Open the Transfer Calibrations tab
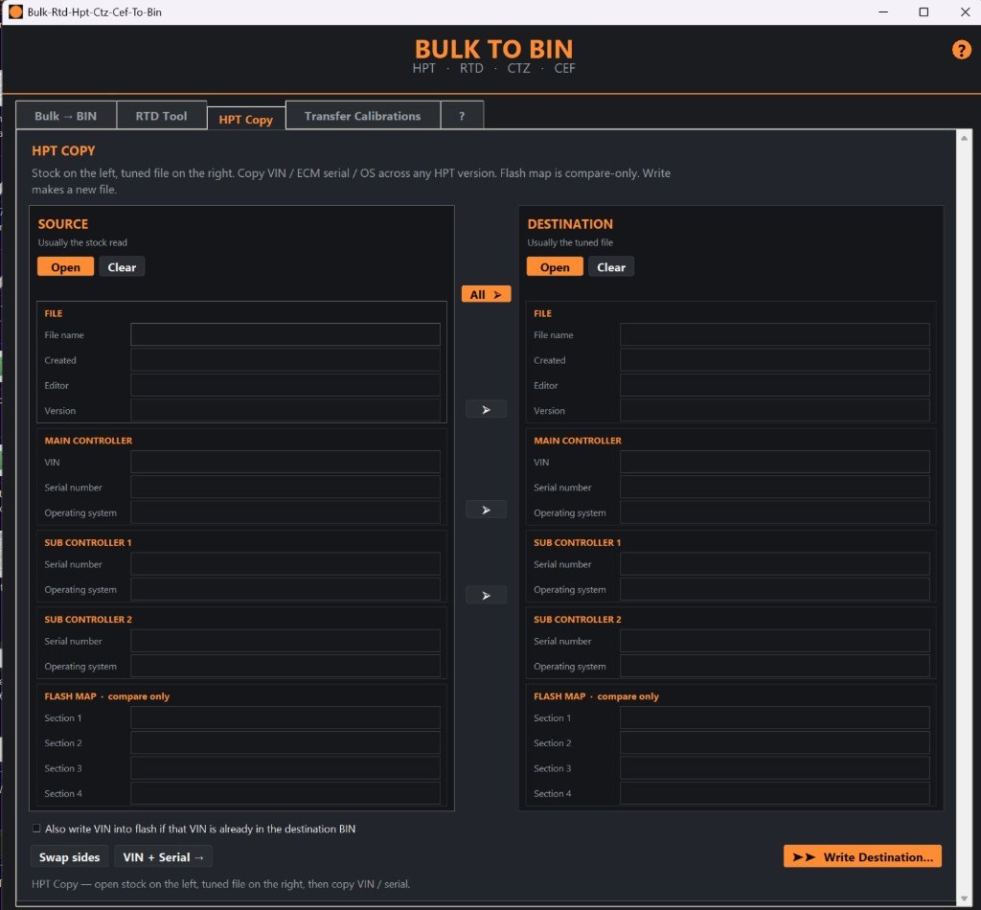This screenshot has width=981, height=910. click(x=362, y=116)
